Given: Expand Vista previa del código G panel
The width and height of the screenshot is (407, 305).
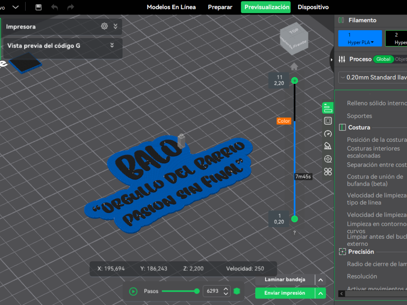Looking at the screenshot, I should [x=112, y=45].
